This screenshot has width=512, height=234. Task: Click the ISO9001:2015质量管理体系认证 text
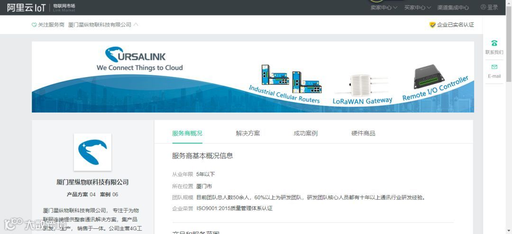[x=235, y=208]
